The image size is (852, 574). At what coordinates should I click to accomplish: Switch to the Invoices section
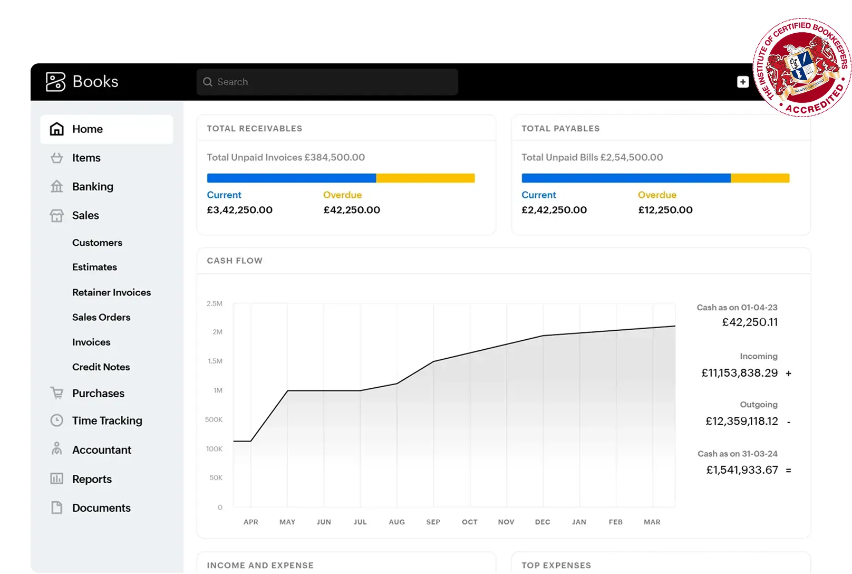pyautogui.click(x=91, y=342)
